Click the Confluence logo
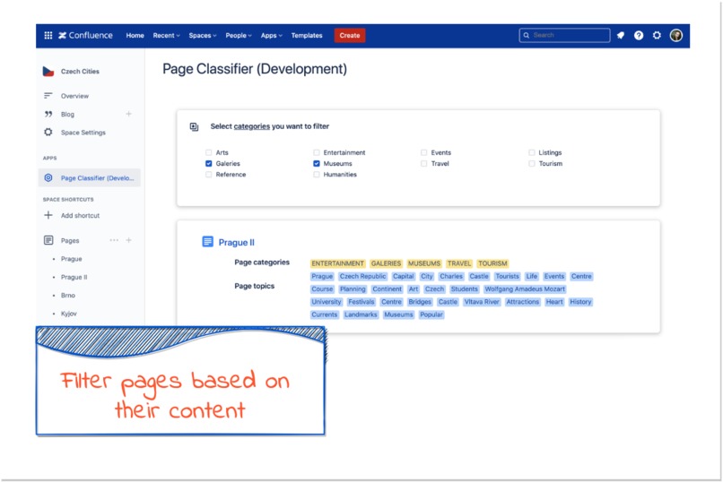This screenshot has height=482, width=723. 86,36
